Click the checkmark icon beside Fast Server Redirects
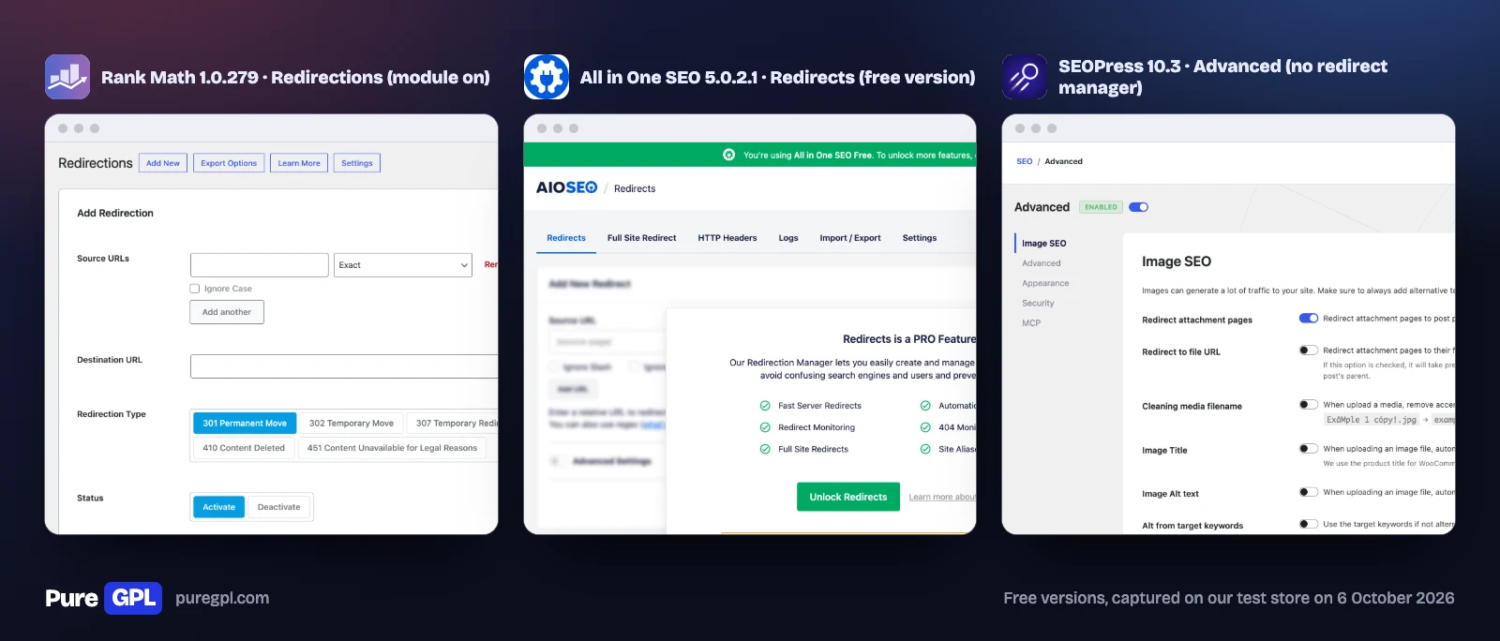 tap(765, 406)
